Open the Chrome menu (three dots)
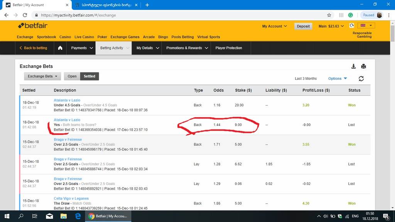This screenshot has height=222, width=395. [x=389, y=15]
